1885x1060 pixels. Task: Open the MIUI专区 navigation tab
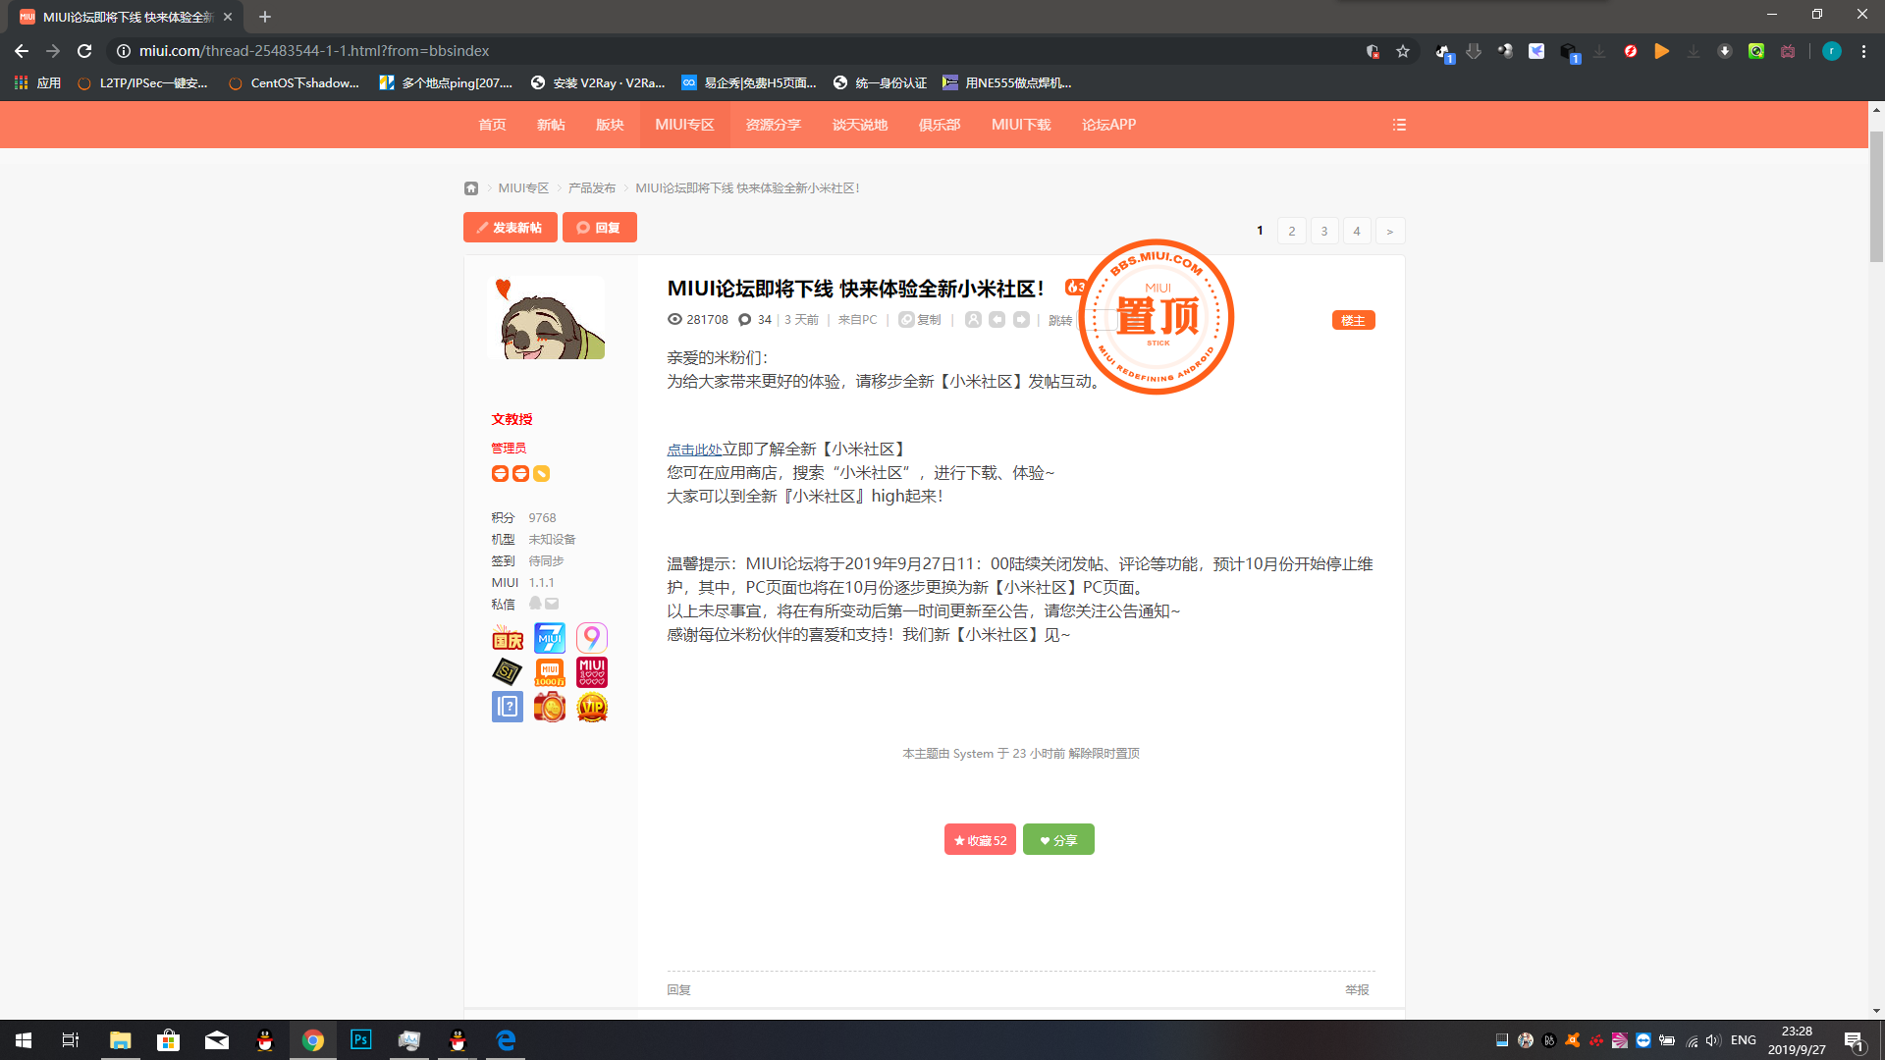(x=684, y=125)
